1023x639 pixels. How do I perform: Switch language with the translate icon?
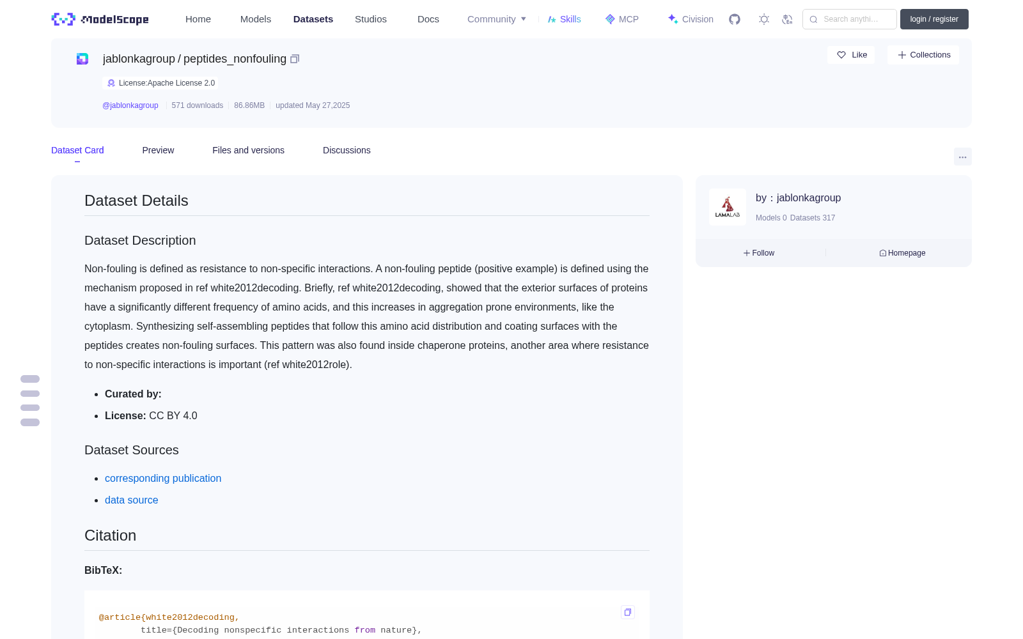pos(788,19)
